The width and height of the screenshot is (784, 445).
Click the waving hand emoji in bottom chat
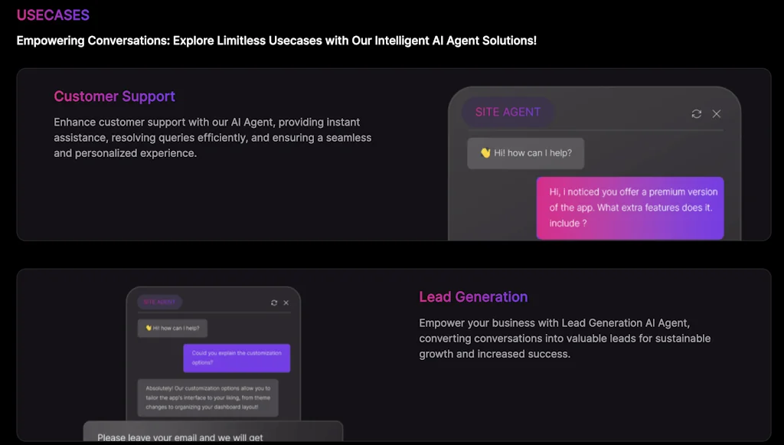click(x=148, y=328)
